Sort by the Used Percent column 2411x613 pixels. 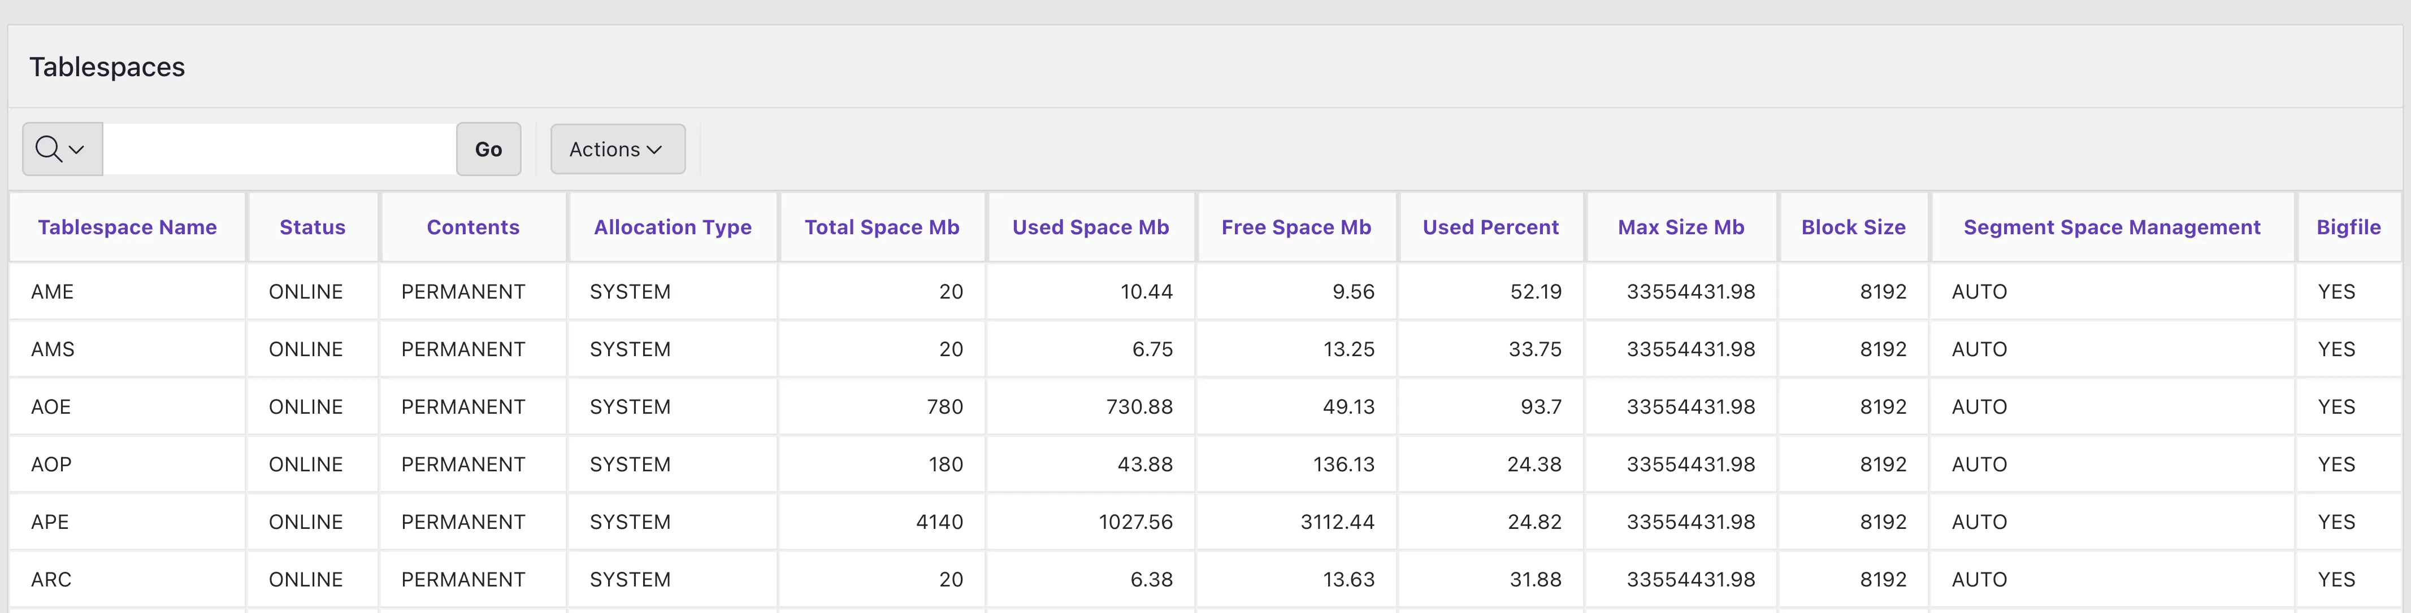click(x=1490, y=226)
